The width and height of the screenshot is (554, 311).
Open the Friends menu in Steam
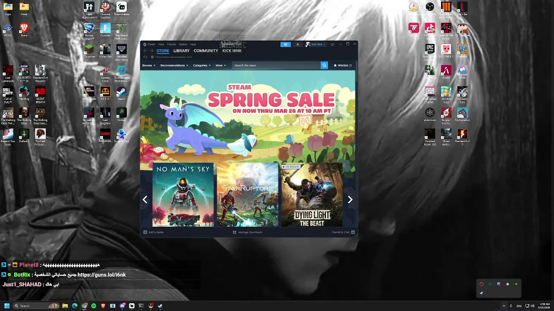pyautogui.click(x=171, y=44)
